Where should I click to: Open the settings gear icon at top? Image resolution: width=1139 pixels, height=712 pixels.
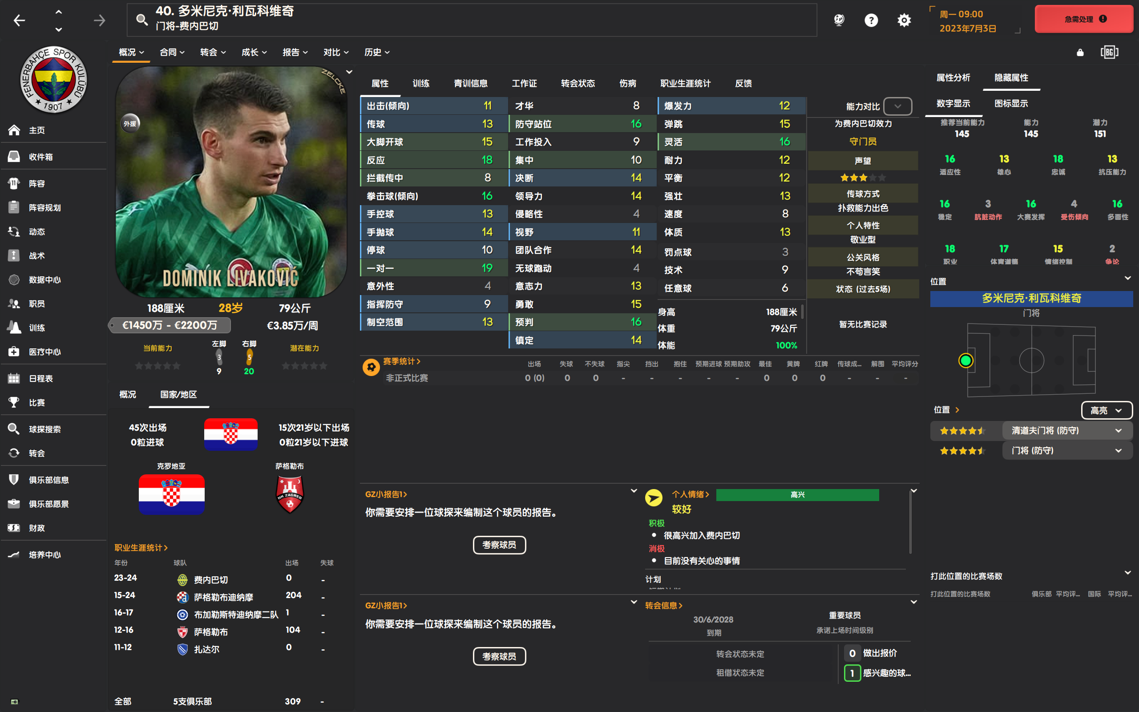pos(904,20)
